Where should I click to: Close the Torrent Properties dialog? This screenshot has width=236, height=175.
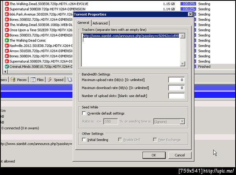click(190, 14)
